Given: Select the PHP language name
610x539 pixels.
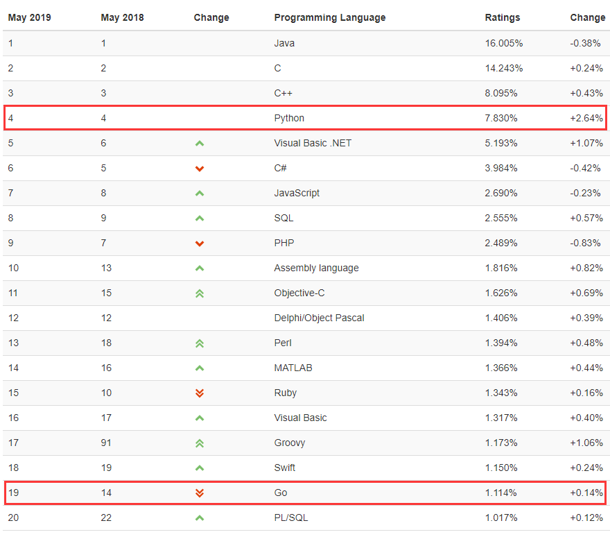Looking at the screenshot, I should 284,243.
